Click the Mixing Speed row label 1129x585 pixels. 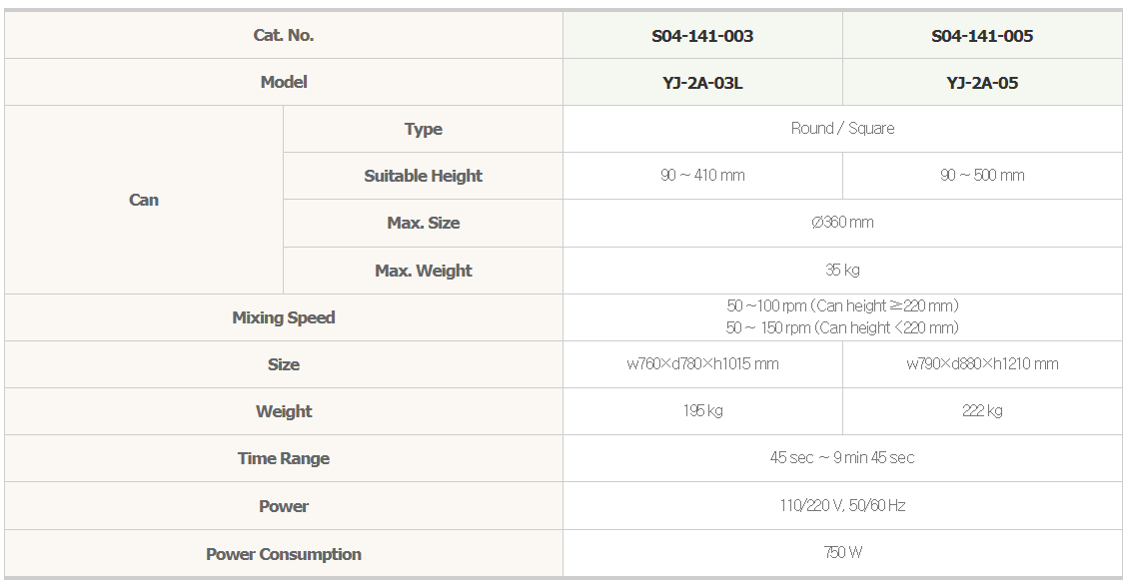coord(284,317)
